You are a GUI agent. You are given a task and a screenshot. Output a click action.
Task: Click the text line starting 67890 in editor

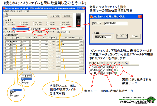104,70
